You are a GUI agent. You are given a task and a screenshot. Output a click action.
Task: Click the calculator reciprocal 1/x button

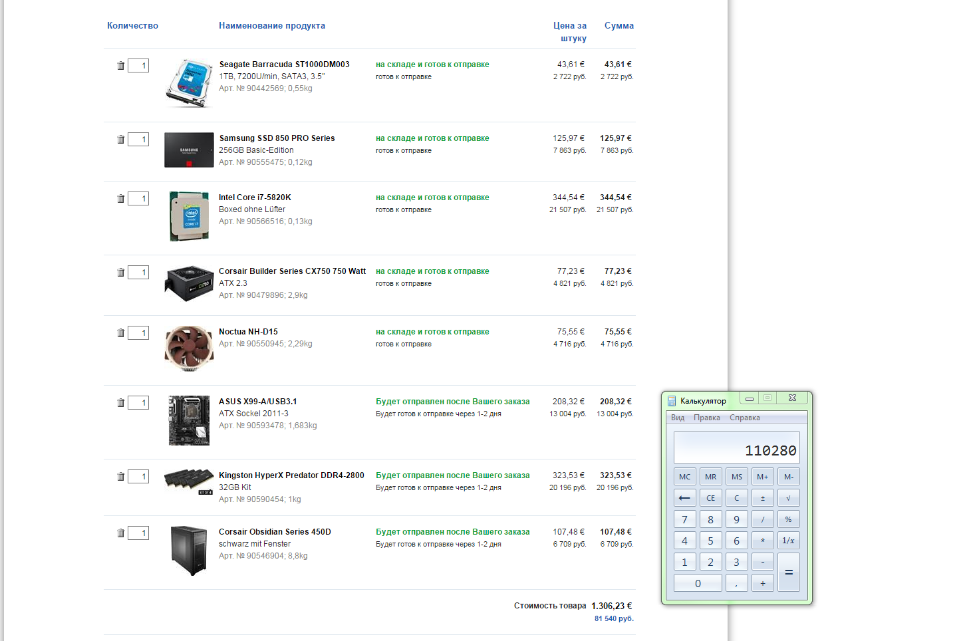(789, 541)
